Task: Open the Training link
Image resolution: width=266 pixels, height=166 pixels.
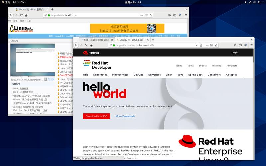Action: (x=217, y=65)
